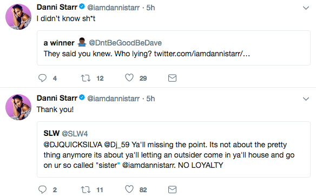Like the tweet with 29 likes
Viewport: 316px width, 196px height.
point(129,77)
